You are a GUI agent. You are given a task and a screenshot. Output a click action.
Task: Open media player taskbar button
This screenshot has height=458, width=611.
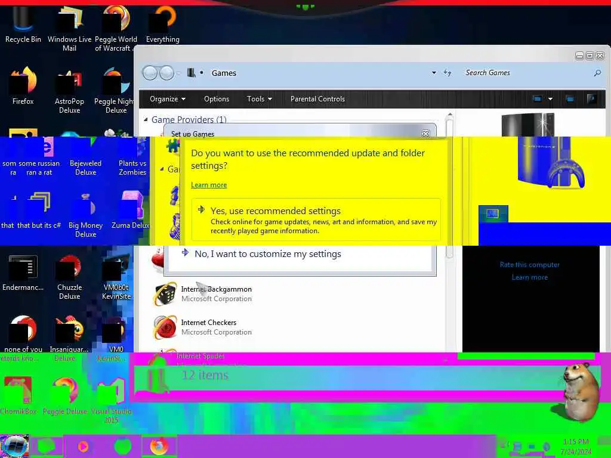pyautogui.click(x=83, y=446)
